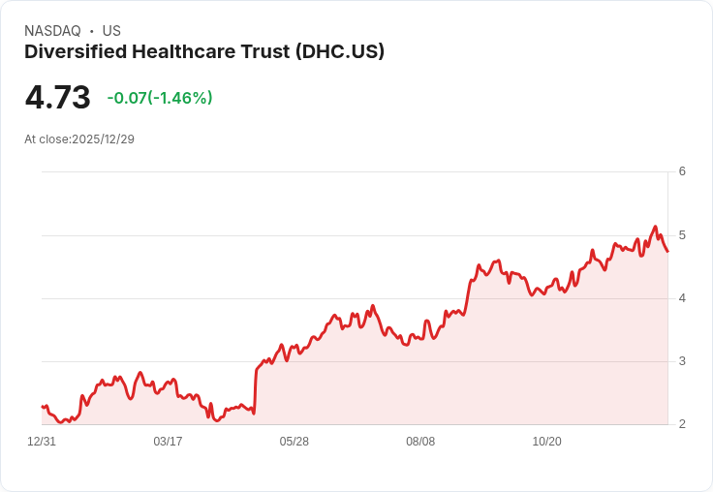Viewport: 713px width, 492px height.
Task: Click the 4 y-axis price label
Action: pos(682,298)
